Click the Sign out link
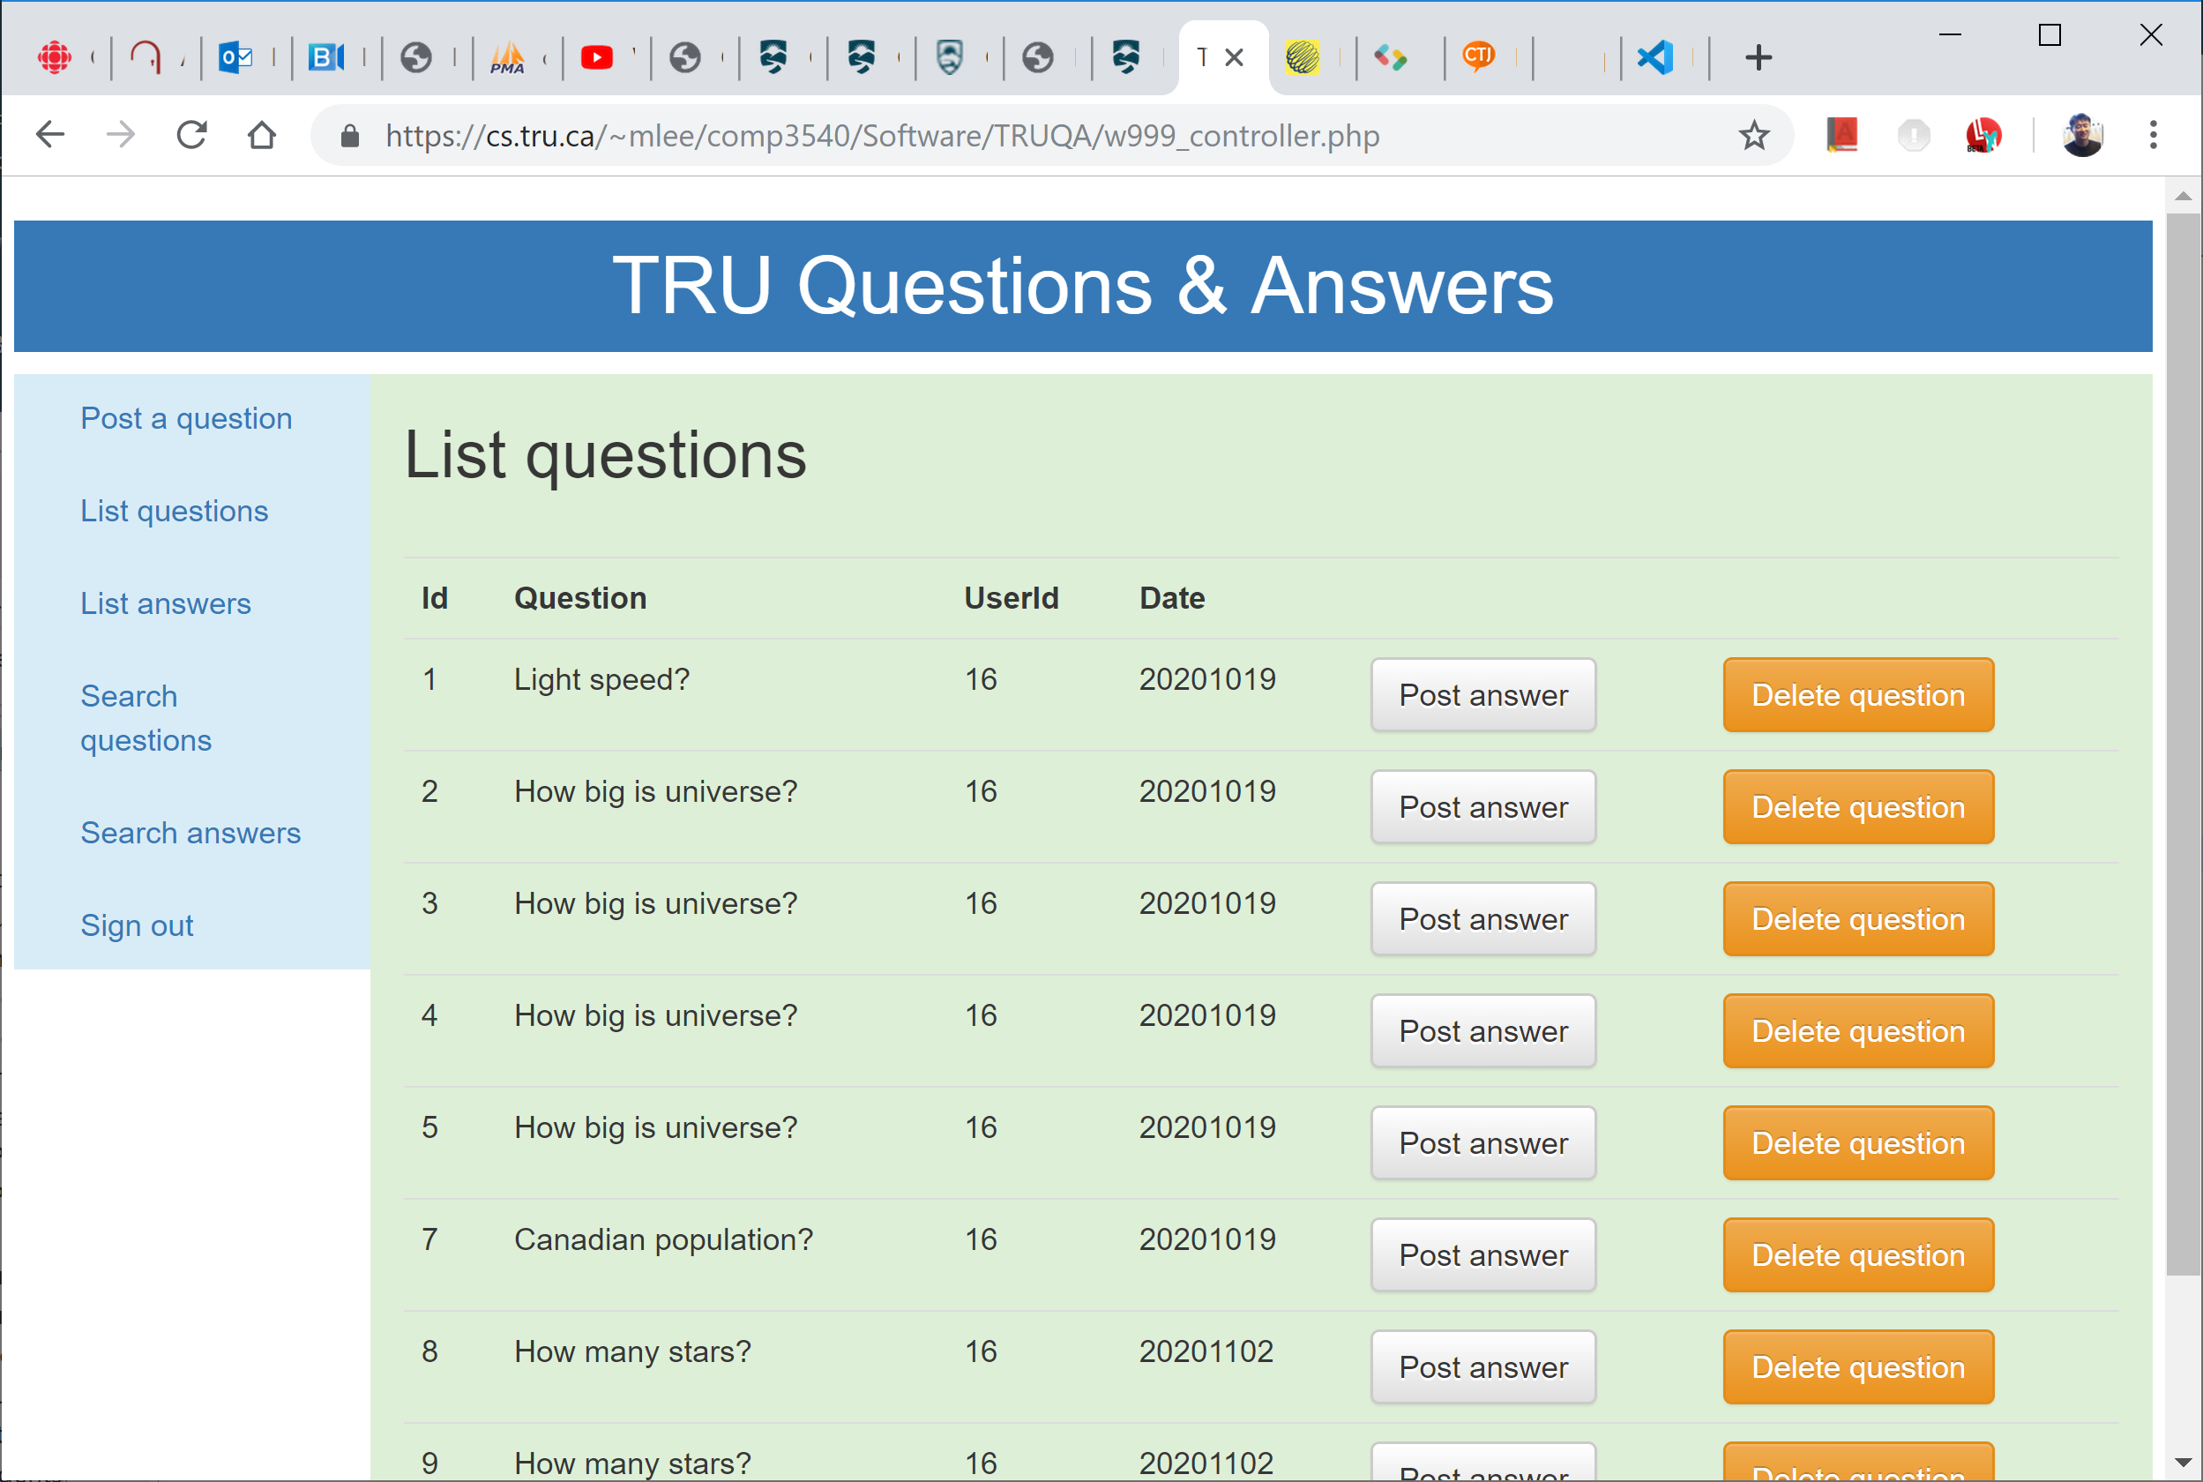Screen dimensions: 2203x1482 click(136, 925)
